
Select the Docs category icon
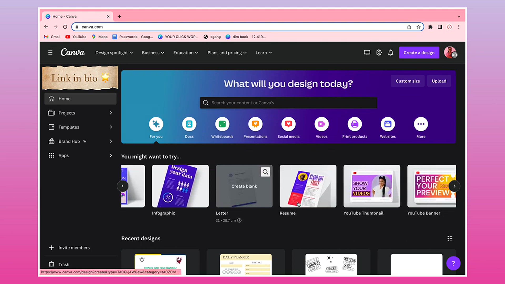point(189,124)
